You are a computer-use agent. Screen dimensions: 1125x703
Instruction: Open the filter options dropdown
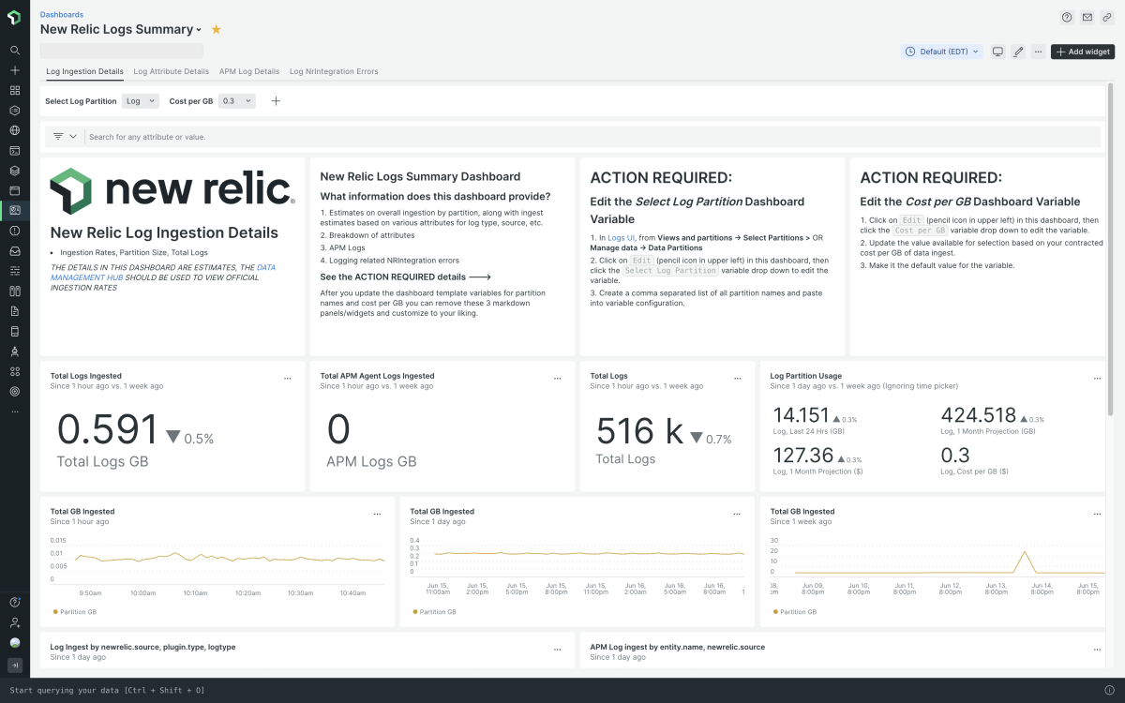[65, 137]
